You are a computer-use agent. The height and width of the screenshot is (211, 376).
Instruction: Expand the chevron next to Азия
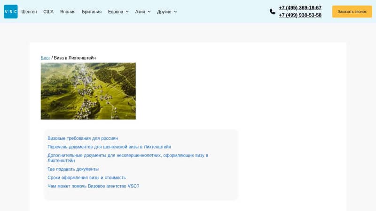click(x=149, y=12)
